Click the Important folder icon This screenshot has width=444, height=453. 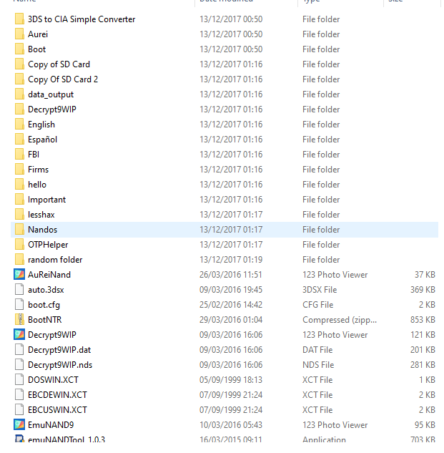tap(19, 200)
